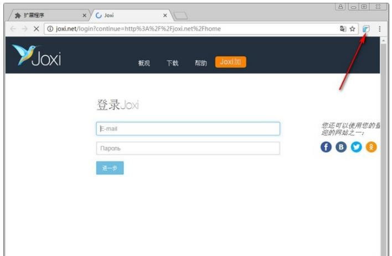Click the 登录Joxi heading text
The width and height of the screenshot is (392, 256).
point(117,105)
